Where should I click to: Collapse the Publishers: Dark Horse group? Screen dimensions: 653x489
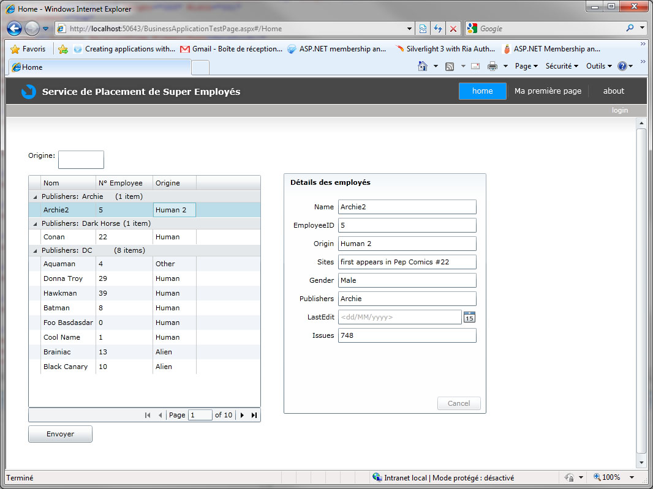click(35, 224)
